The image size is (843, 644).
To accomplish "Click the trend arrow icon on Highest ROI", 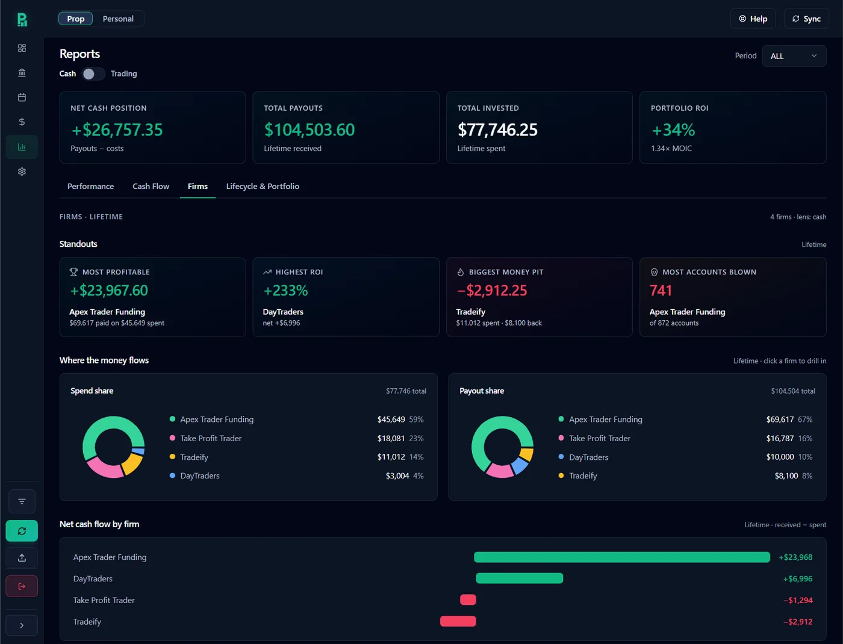I will [267, 272].
